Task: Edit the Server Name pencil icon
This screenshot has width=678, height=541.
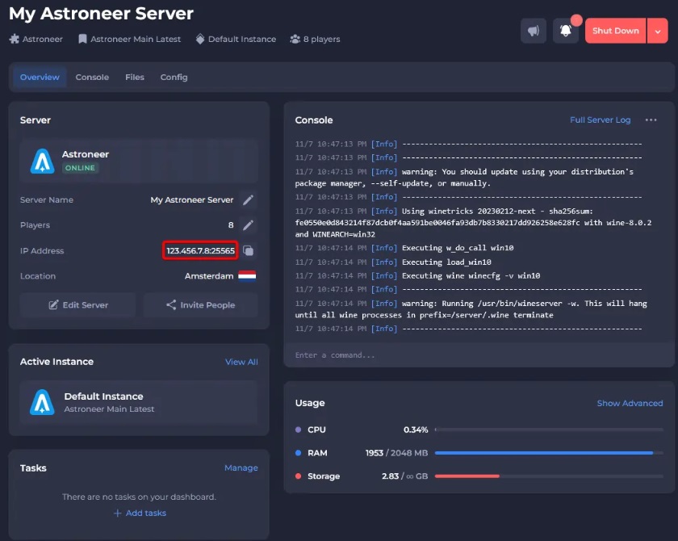Action: click(249, 199)
